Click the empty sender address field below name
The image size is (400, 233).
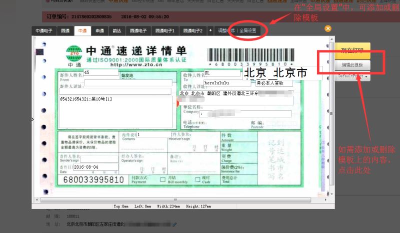tap(128, 83)
